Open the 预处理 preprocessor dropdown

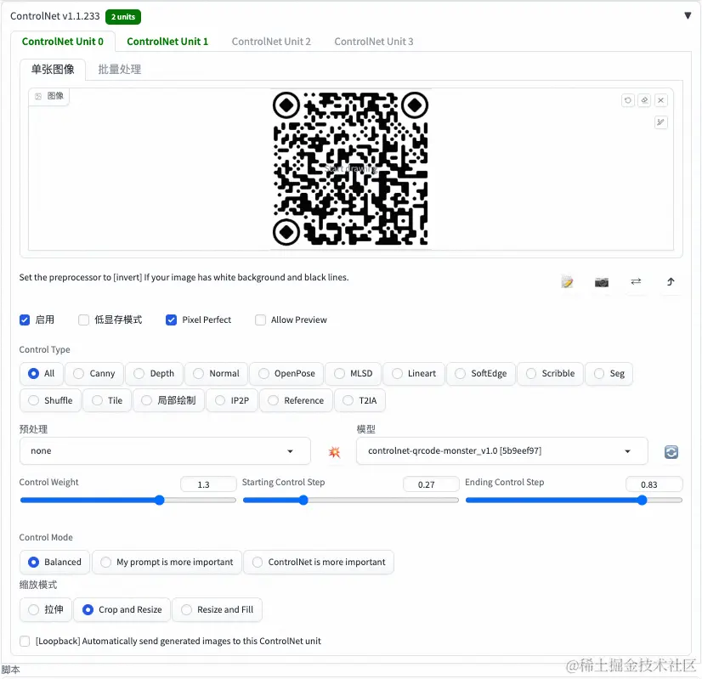click(165, 450)
